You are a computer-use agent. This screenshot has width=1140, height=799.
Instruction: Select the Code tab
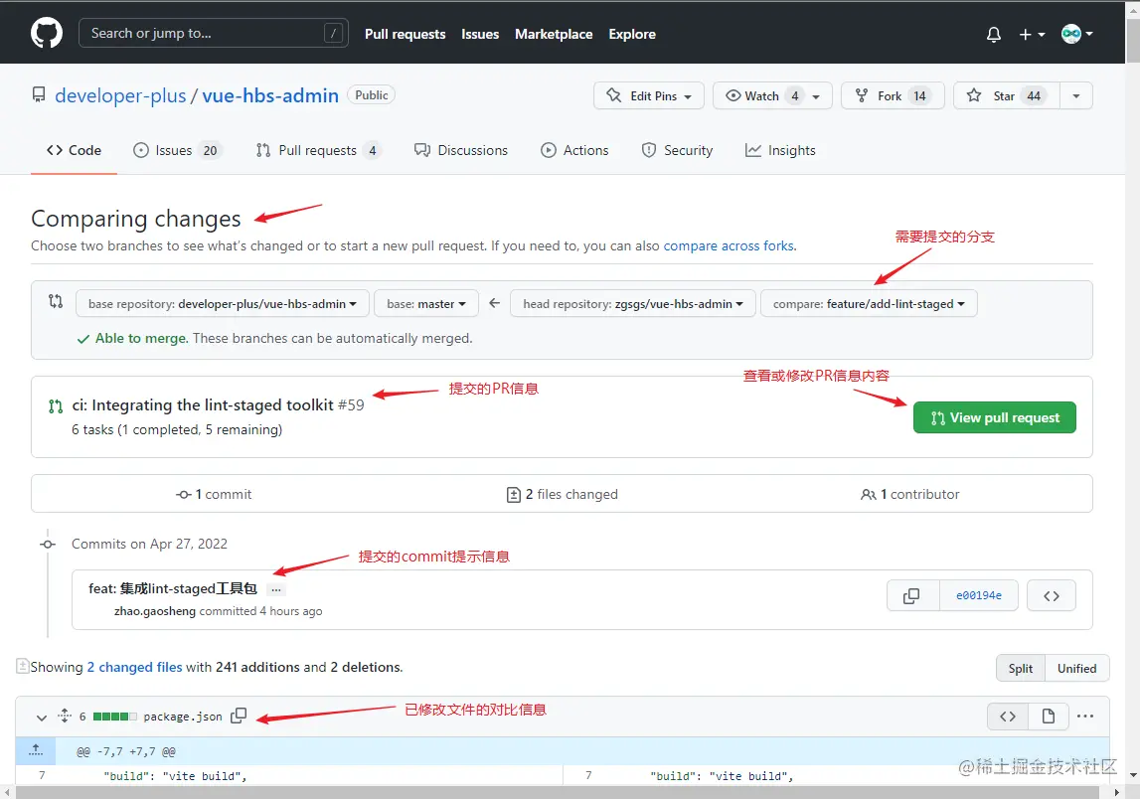click(x=74, y=150)
